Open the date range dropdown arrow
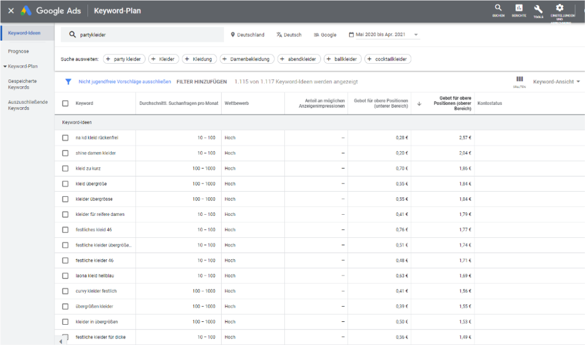Viewport: 585px width, 345px height. (x=416, y=35)
